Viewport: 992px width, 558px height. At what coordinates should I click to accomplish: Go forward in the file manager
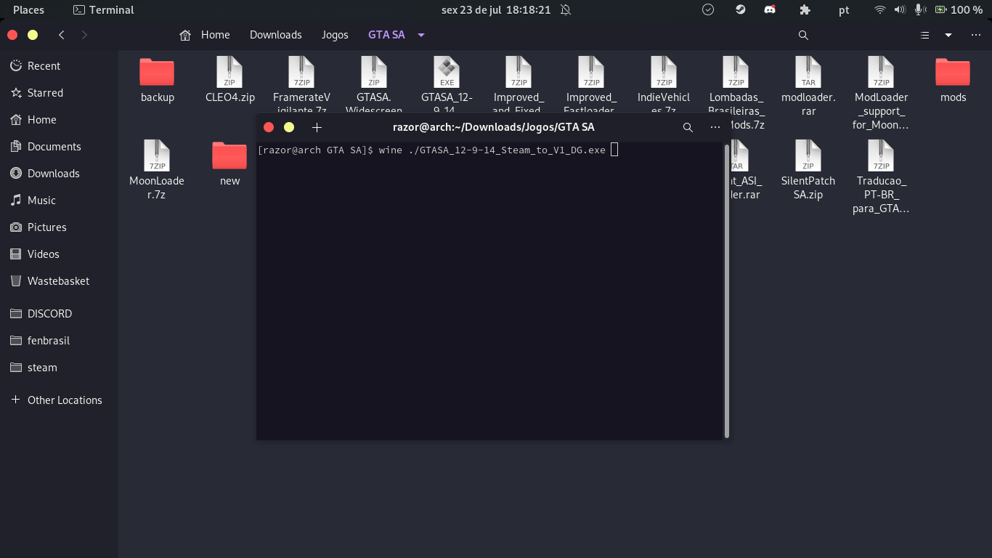(84, 35)
